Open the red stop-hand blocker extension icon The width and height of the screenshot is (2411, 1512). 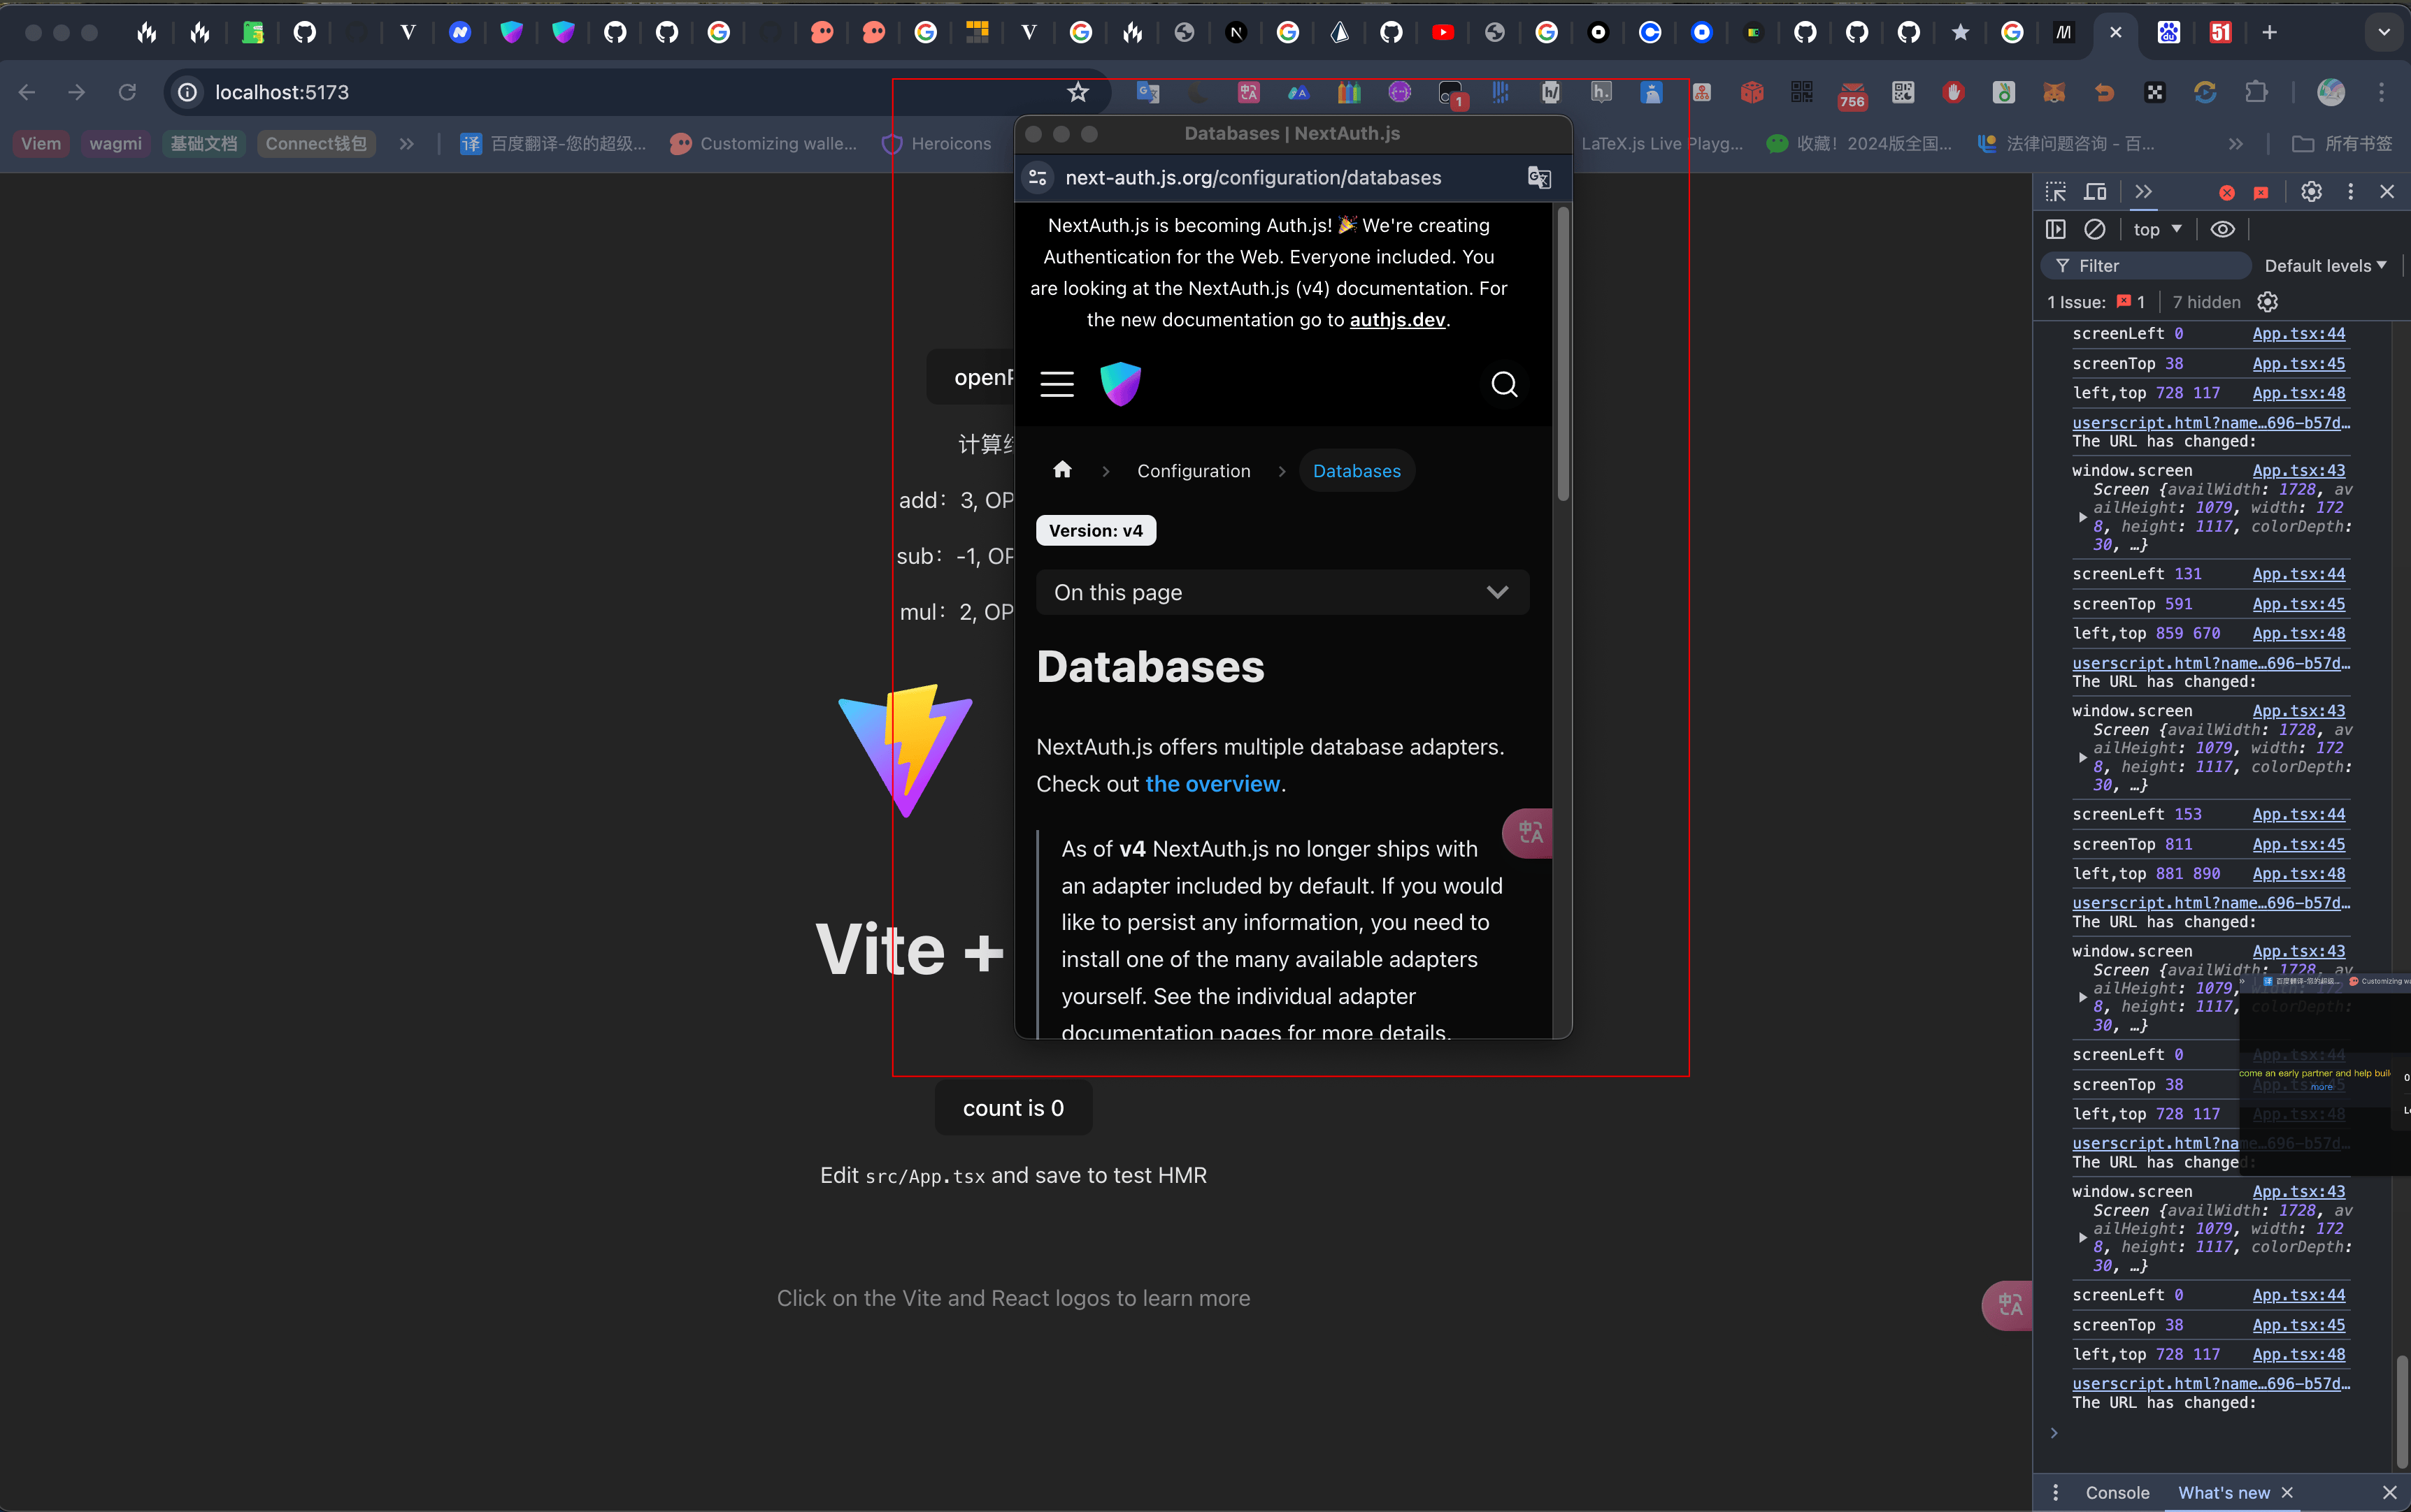1952,92
